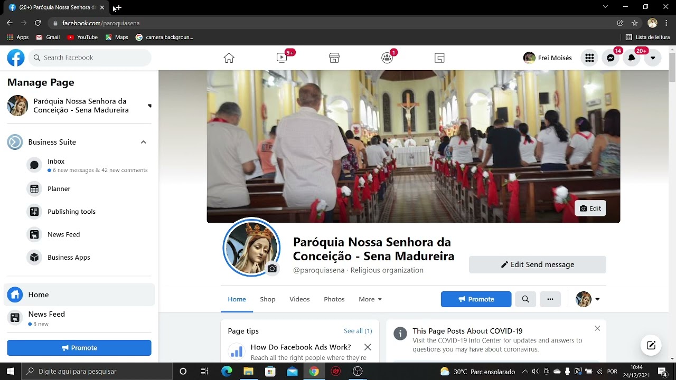Open the Account arrow menu at top right
Screen dimensions: 676x380
pyautogui.click(x=653, y=58)
